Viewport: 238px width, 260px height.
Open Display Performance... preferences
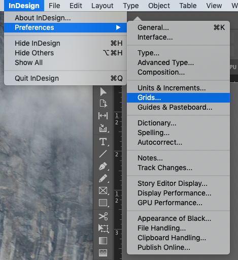[x=178, y=193]
